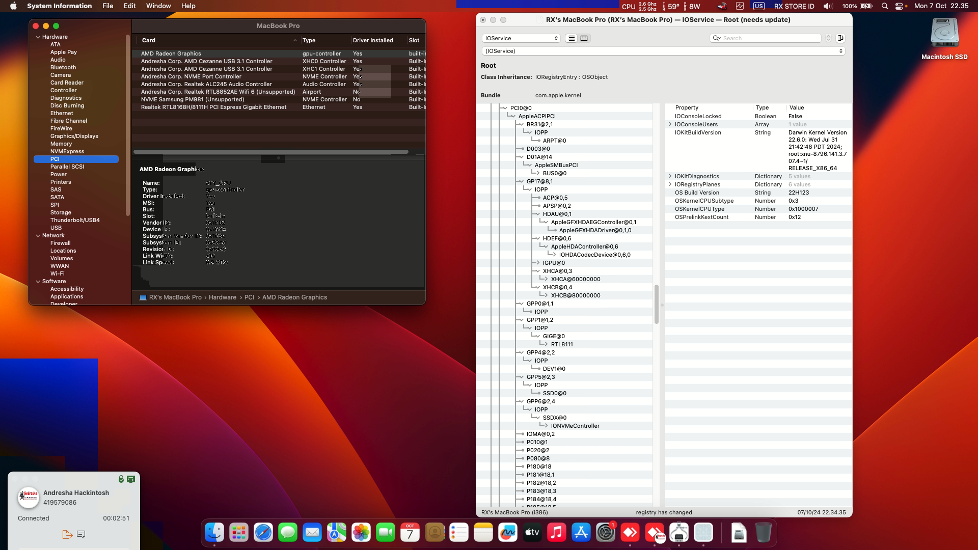Viewport: 978px width, 550px height.
Task: Expand IOConsoleUsers property array
Action: coord(670,124)
